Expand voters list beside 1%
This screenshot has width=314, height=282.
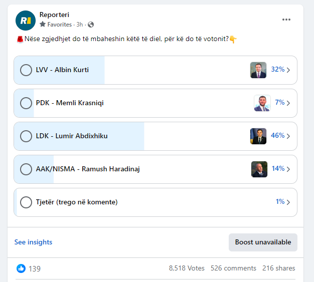coord(288,202)
